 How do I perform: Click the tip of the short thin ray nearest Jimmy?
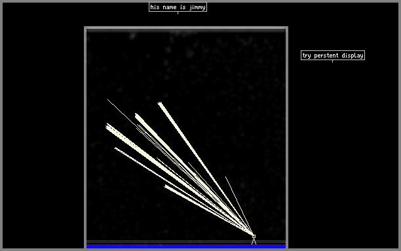(x=225, y=176)
